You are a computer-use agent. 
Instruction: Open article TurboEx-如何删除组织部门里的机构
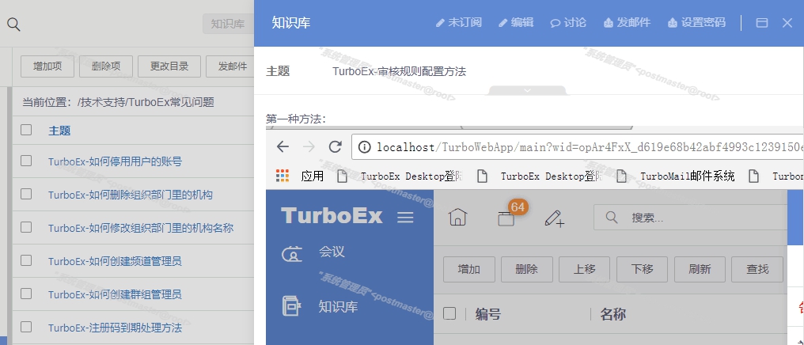pyautogui.click(x=131, y=195)
